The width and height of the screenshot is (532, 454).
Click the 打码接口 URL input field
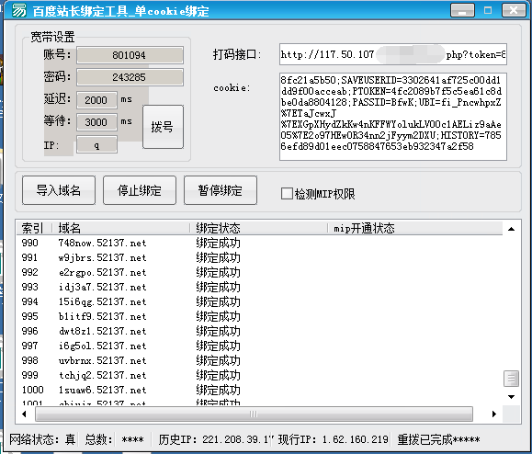(x=393, y=54)
